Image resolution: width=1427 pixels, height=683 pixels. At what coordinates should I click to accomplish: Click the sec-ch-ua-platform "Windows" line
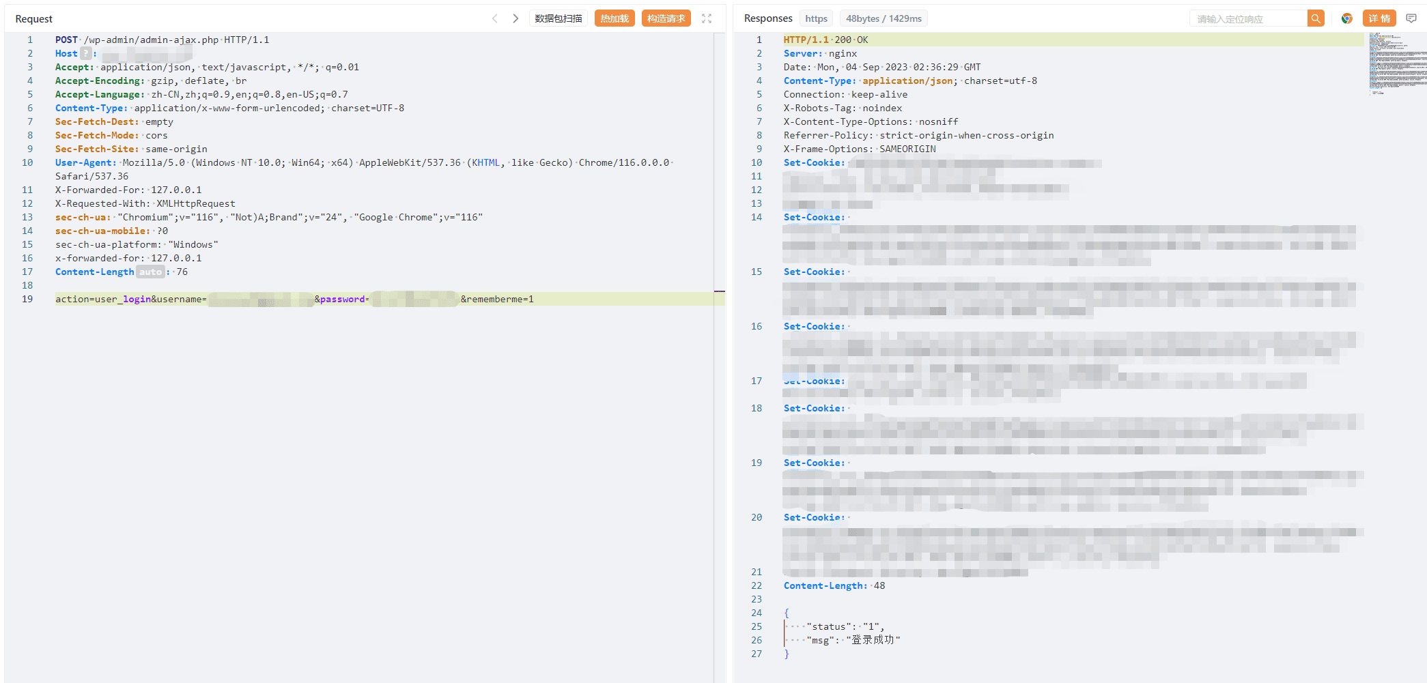point(137,244)
